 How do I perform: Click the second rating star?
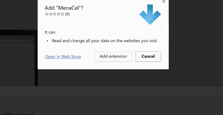pos(51,14)
